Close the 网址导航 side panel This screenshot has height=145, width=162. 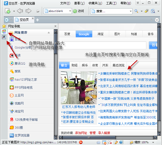56,26
